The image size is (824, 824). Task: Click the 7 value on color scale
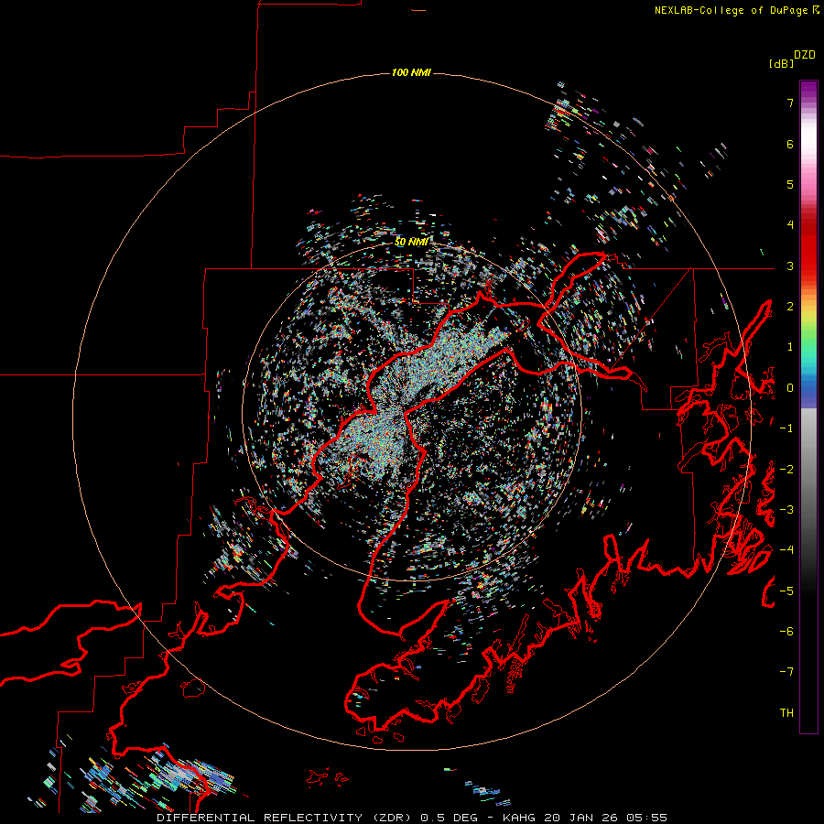pos(790,103)
